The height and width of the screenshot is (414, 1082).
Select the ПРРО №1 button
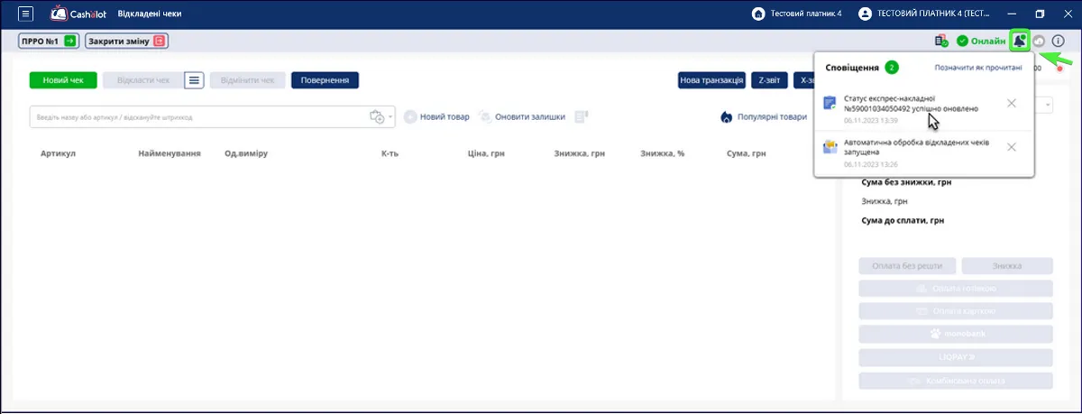(49, 41)
